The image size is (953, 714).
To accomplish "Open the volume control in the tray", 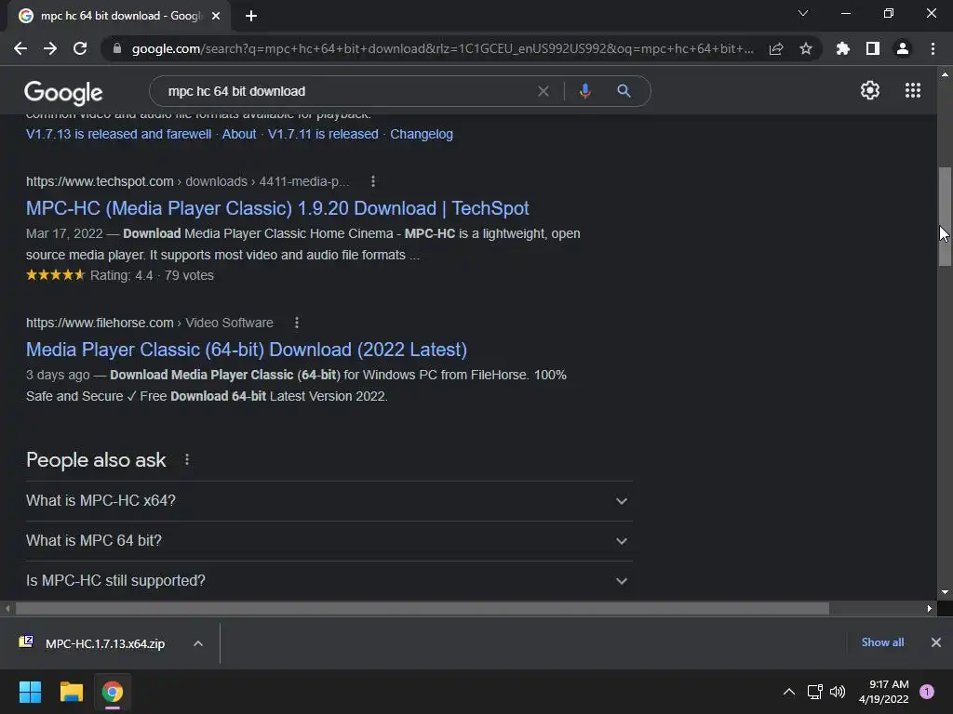I will coord(838,692).
